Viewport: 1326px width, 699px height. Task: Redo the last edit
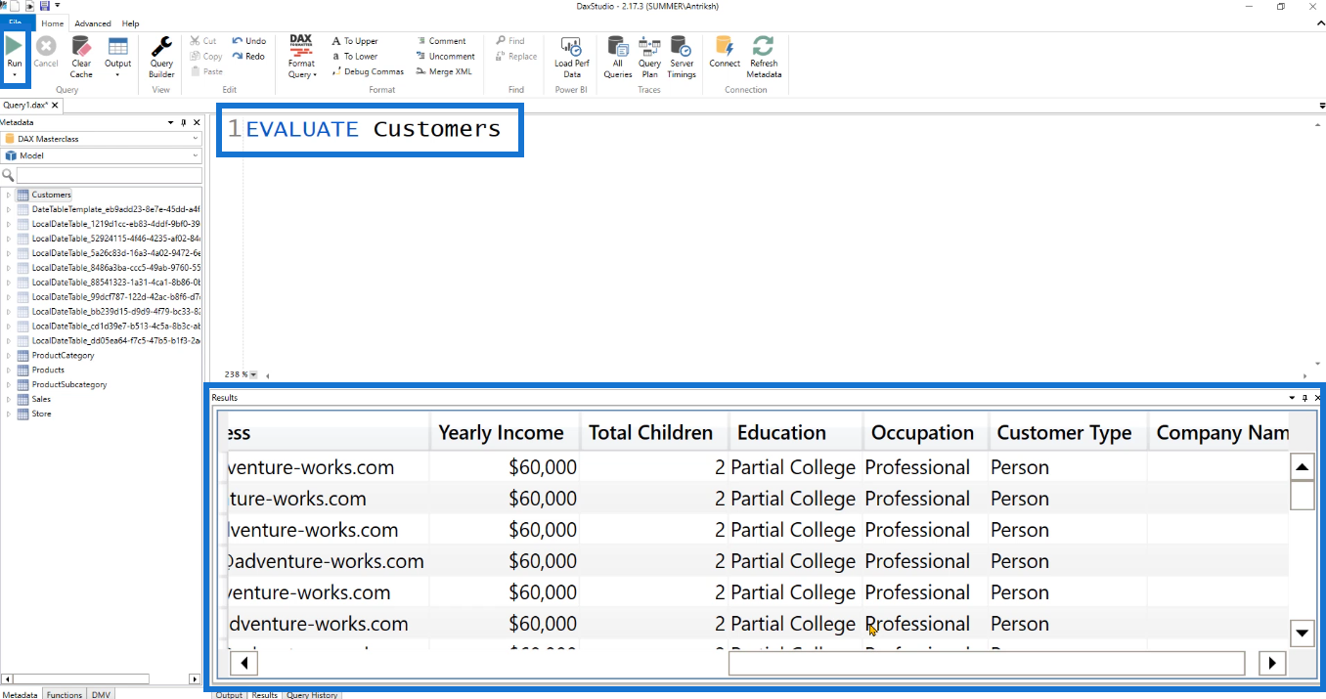coord(248,57)
